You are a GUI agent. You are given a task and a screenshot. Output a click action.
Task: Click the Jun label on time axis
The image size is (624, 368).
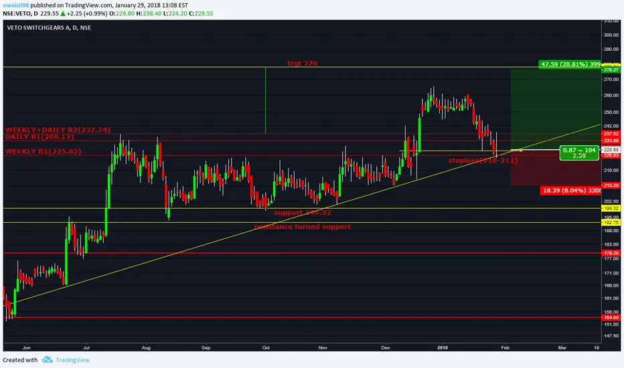click(x=27, y=347)
